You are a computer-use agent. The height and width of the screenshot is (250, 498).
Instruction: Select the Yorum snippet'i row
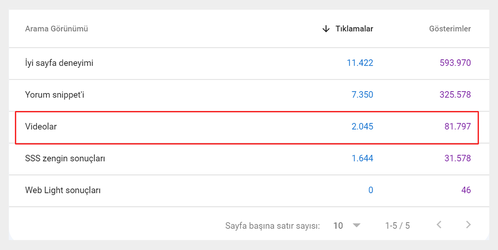click(54, 95)
